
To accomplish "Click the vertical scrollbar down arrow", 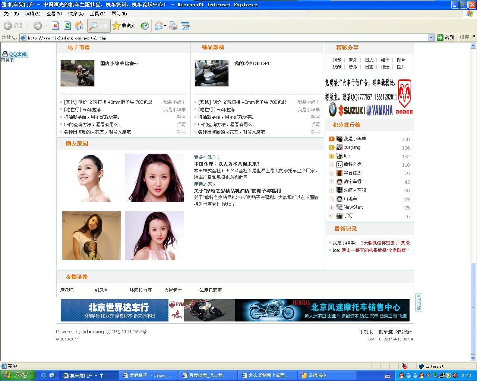I will tap(473, 358).
